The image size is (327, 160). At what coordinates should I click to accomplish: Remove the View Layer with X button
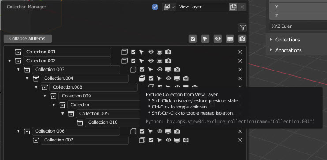point(242,7)
